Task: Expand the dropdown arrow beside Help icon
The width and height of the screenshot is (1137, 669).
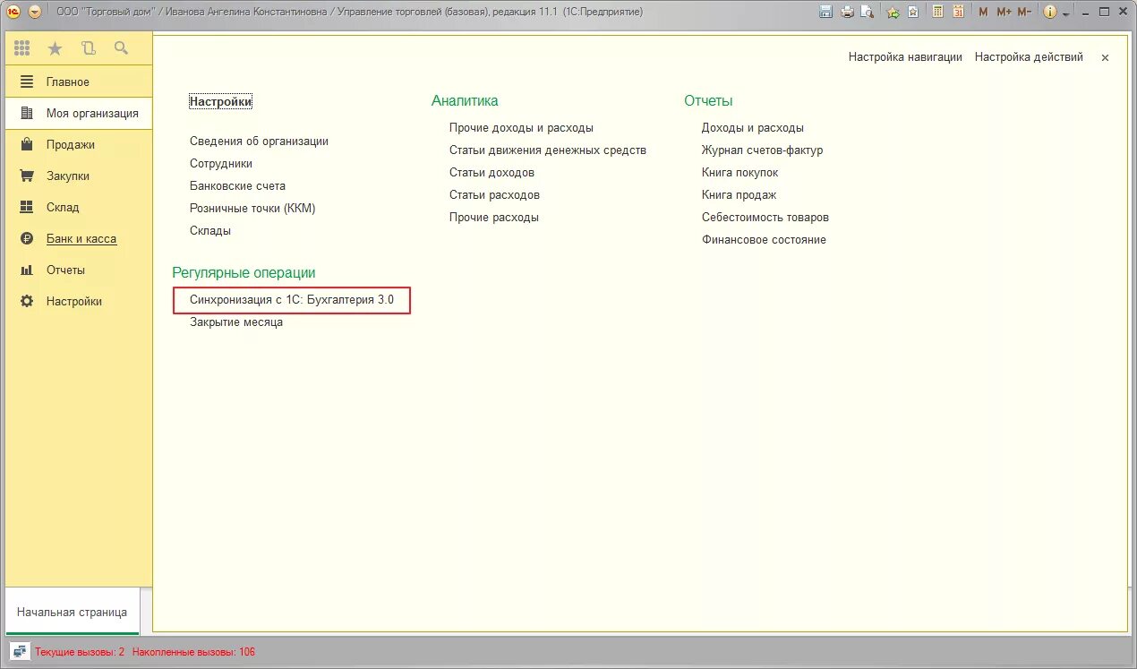Action: pos(1065,13)
